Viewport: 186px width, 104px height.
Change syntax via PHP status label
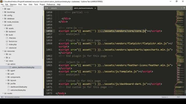coord(178,97)
